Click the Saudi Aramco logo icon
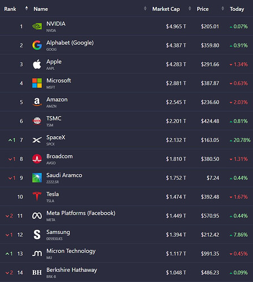Image resolution: width=253 pixels, height=282 pixels. coord(37,178)
